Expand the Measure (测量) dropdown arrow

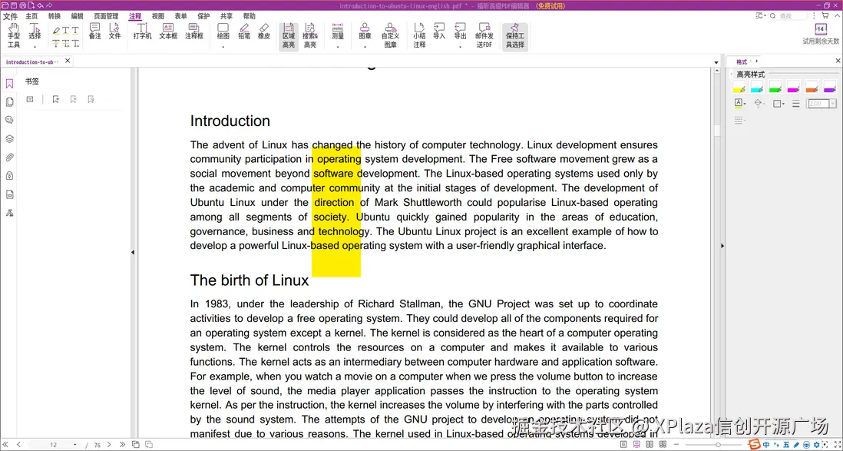coord(338,48)
